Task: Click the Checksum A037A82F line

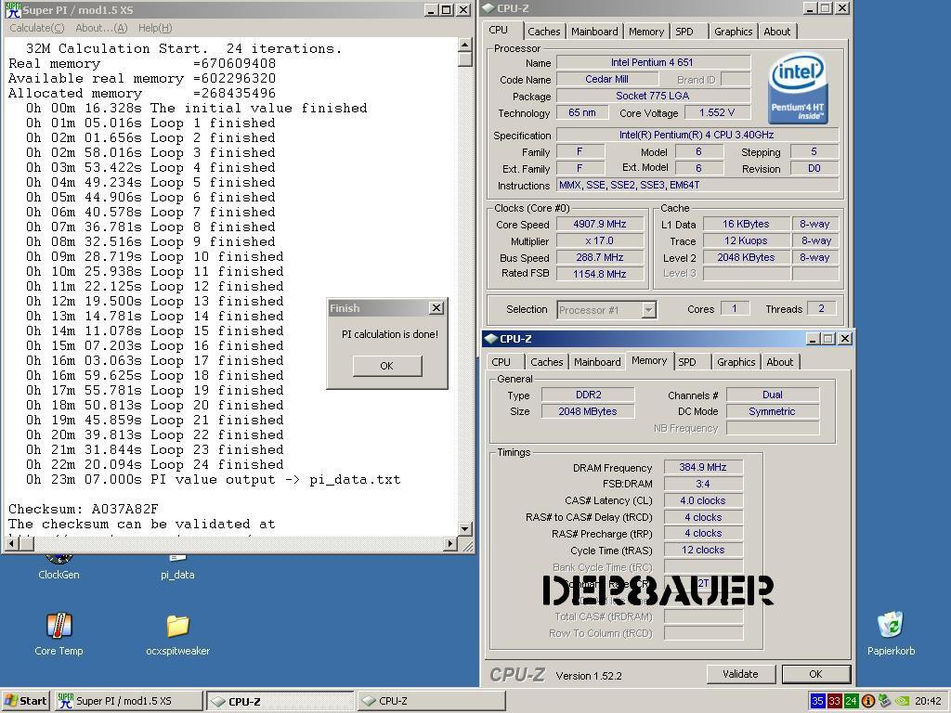Action: pos(84,510)
